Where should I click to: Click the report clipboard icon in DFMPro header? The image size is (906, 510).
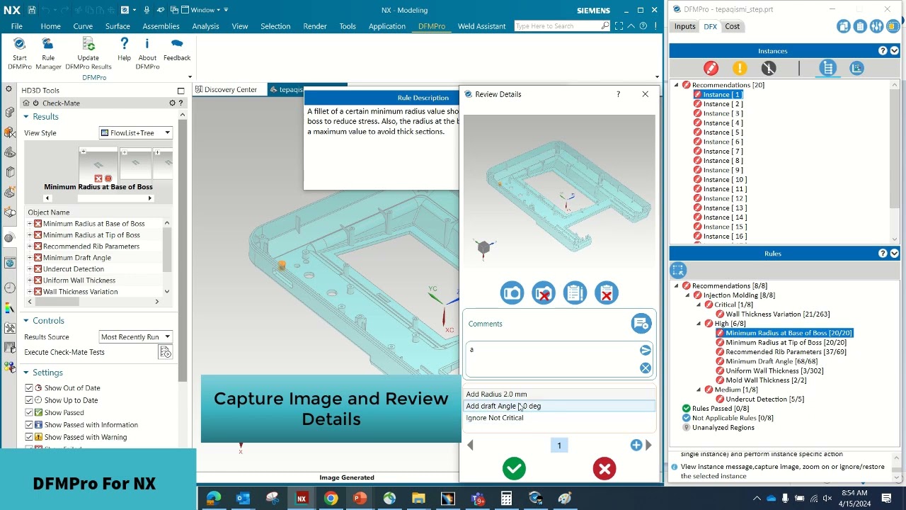[x=860, y=26]
